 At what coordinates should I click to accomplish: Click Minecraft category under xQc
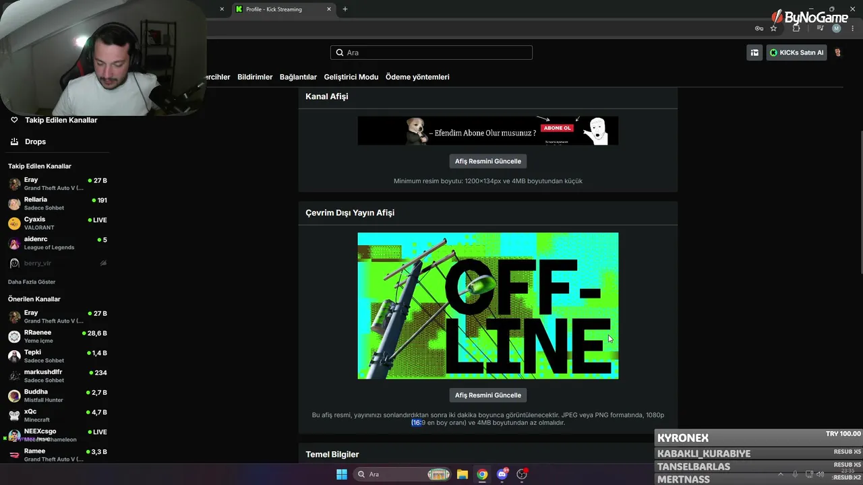(37, 420)
